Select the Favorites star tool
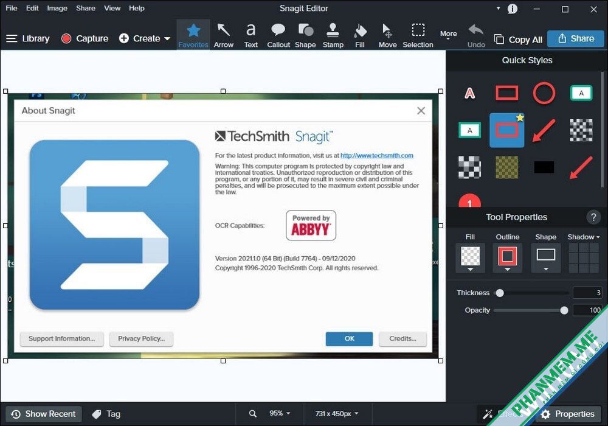This screenshot has width=608, height=426. point(193,35)
